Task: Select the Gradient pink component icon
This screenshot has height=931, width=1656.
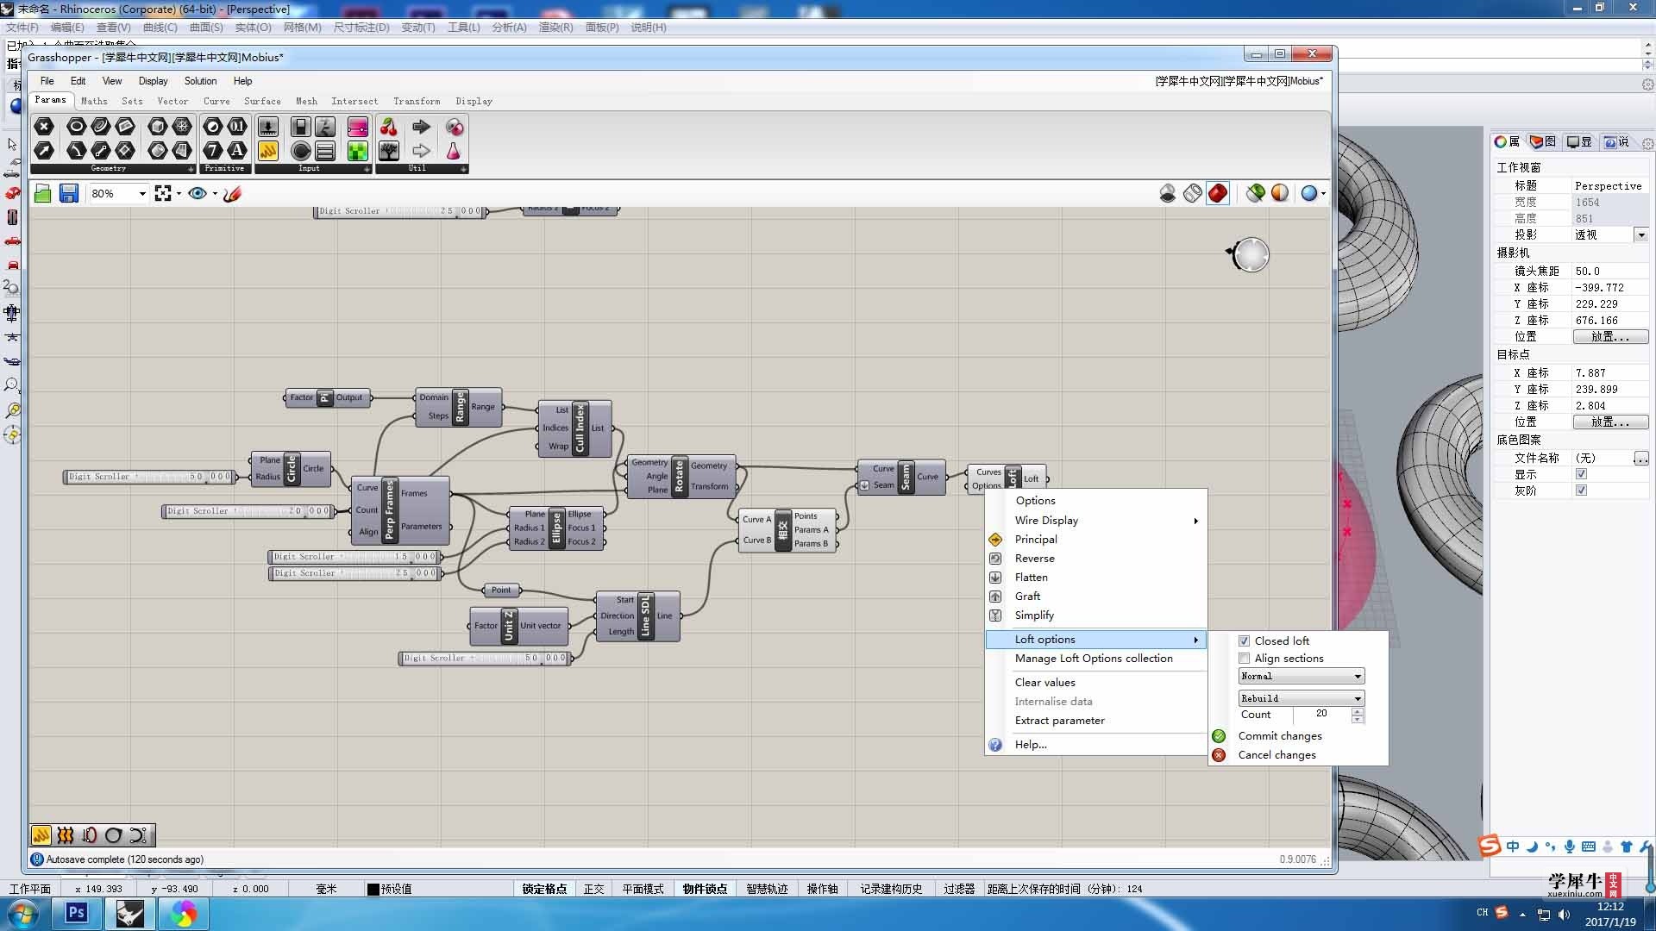Action: tap(357, 127)
